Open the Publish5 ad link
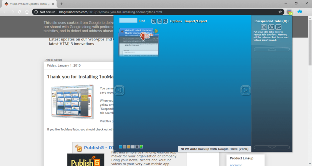The image size is (312, 166). click(x=99, y=147)
